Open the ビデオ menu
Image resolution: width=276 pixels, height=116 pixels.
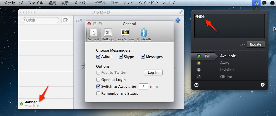point(100,3)
